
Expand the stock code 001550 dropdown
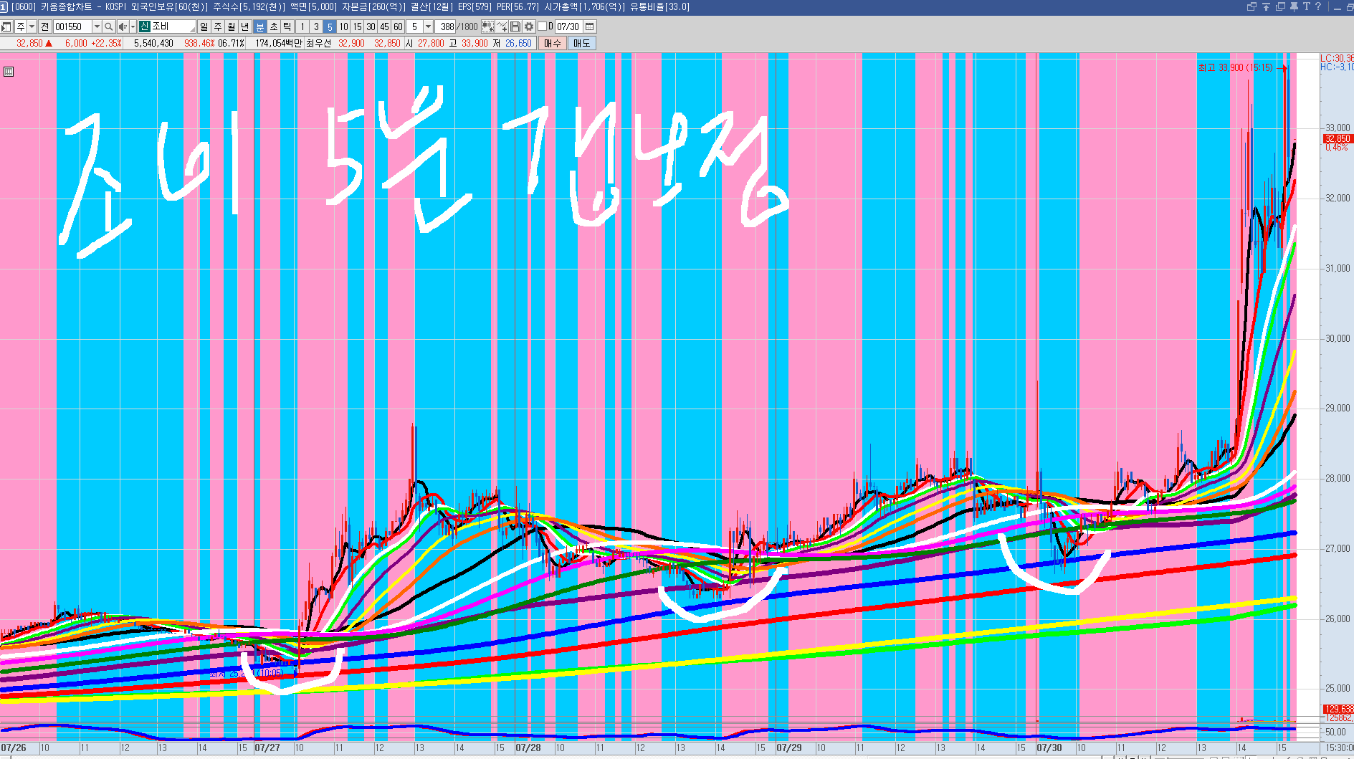(x=97, y=27)
